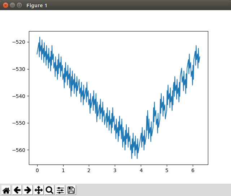The width and height of the screenshot is (231, 196).
Task: Minimize the Figure 1 window
Action: pos(12,5)
